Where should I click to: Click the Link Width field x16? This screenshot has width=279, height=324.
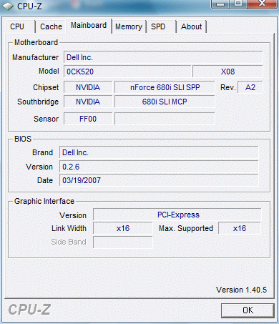(x=123, y=228)
